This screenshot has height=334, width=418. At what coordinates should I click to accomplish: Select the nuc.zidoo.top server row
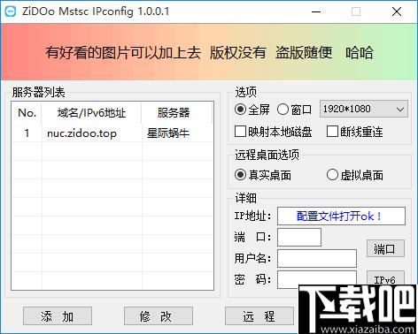(x=112, y=133)
